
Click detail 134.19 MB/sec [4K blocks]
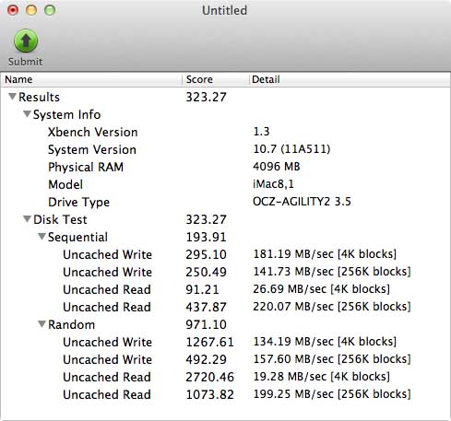pyautogui.click(x=325, y=342)
